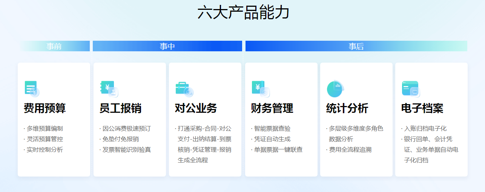This screenshot has height=192, width=485.
Task: Select the 事前 stage tab
Action: [x=54, y=46]
